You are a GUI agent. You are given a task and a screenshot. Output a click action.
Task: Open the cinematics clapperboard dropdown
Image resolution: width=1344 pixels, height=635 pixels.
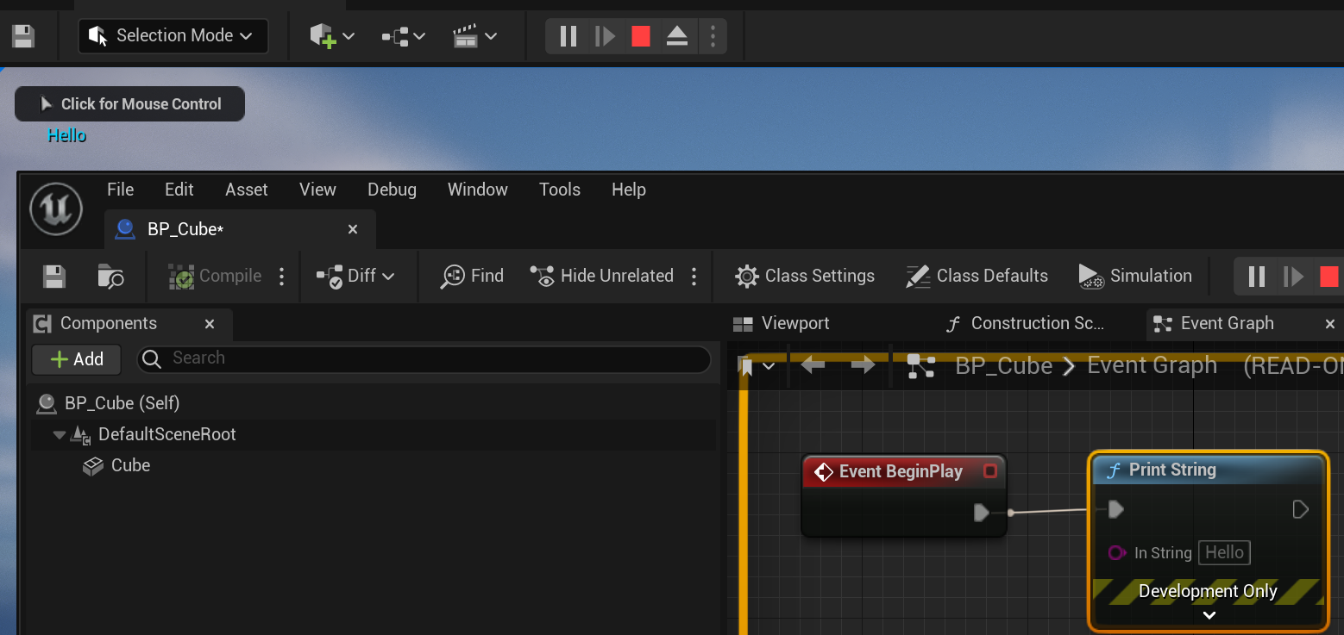tap(475, 36)
